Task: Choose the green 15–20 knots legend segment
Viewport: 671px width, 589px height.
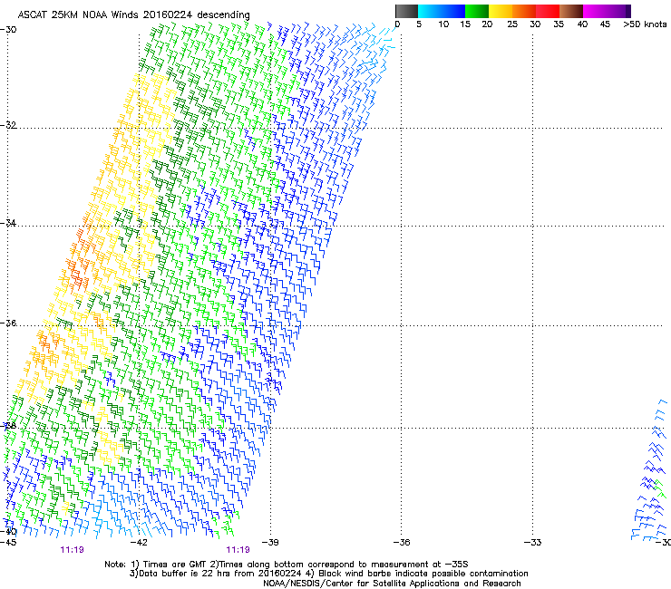Action: [x=477, y=11]
